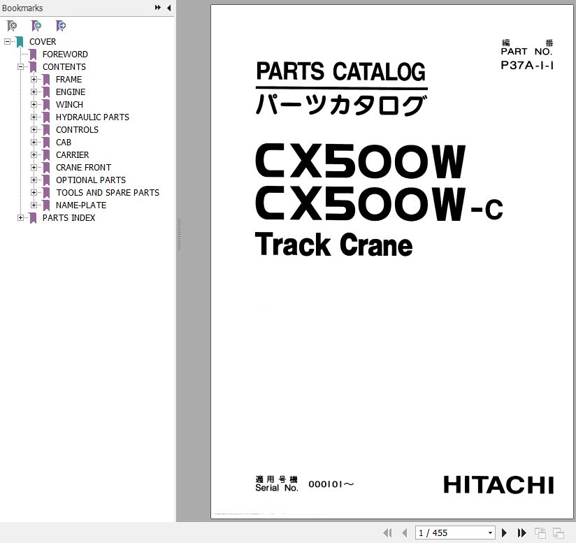Select the COVER bookmark
Screen dimensions: 576x543
click(43, 41)
